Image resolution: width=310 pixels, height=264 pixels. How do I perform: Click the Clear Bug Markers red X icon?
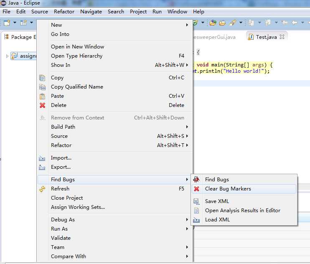coord(196,189)
